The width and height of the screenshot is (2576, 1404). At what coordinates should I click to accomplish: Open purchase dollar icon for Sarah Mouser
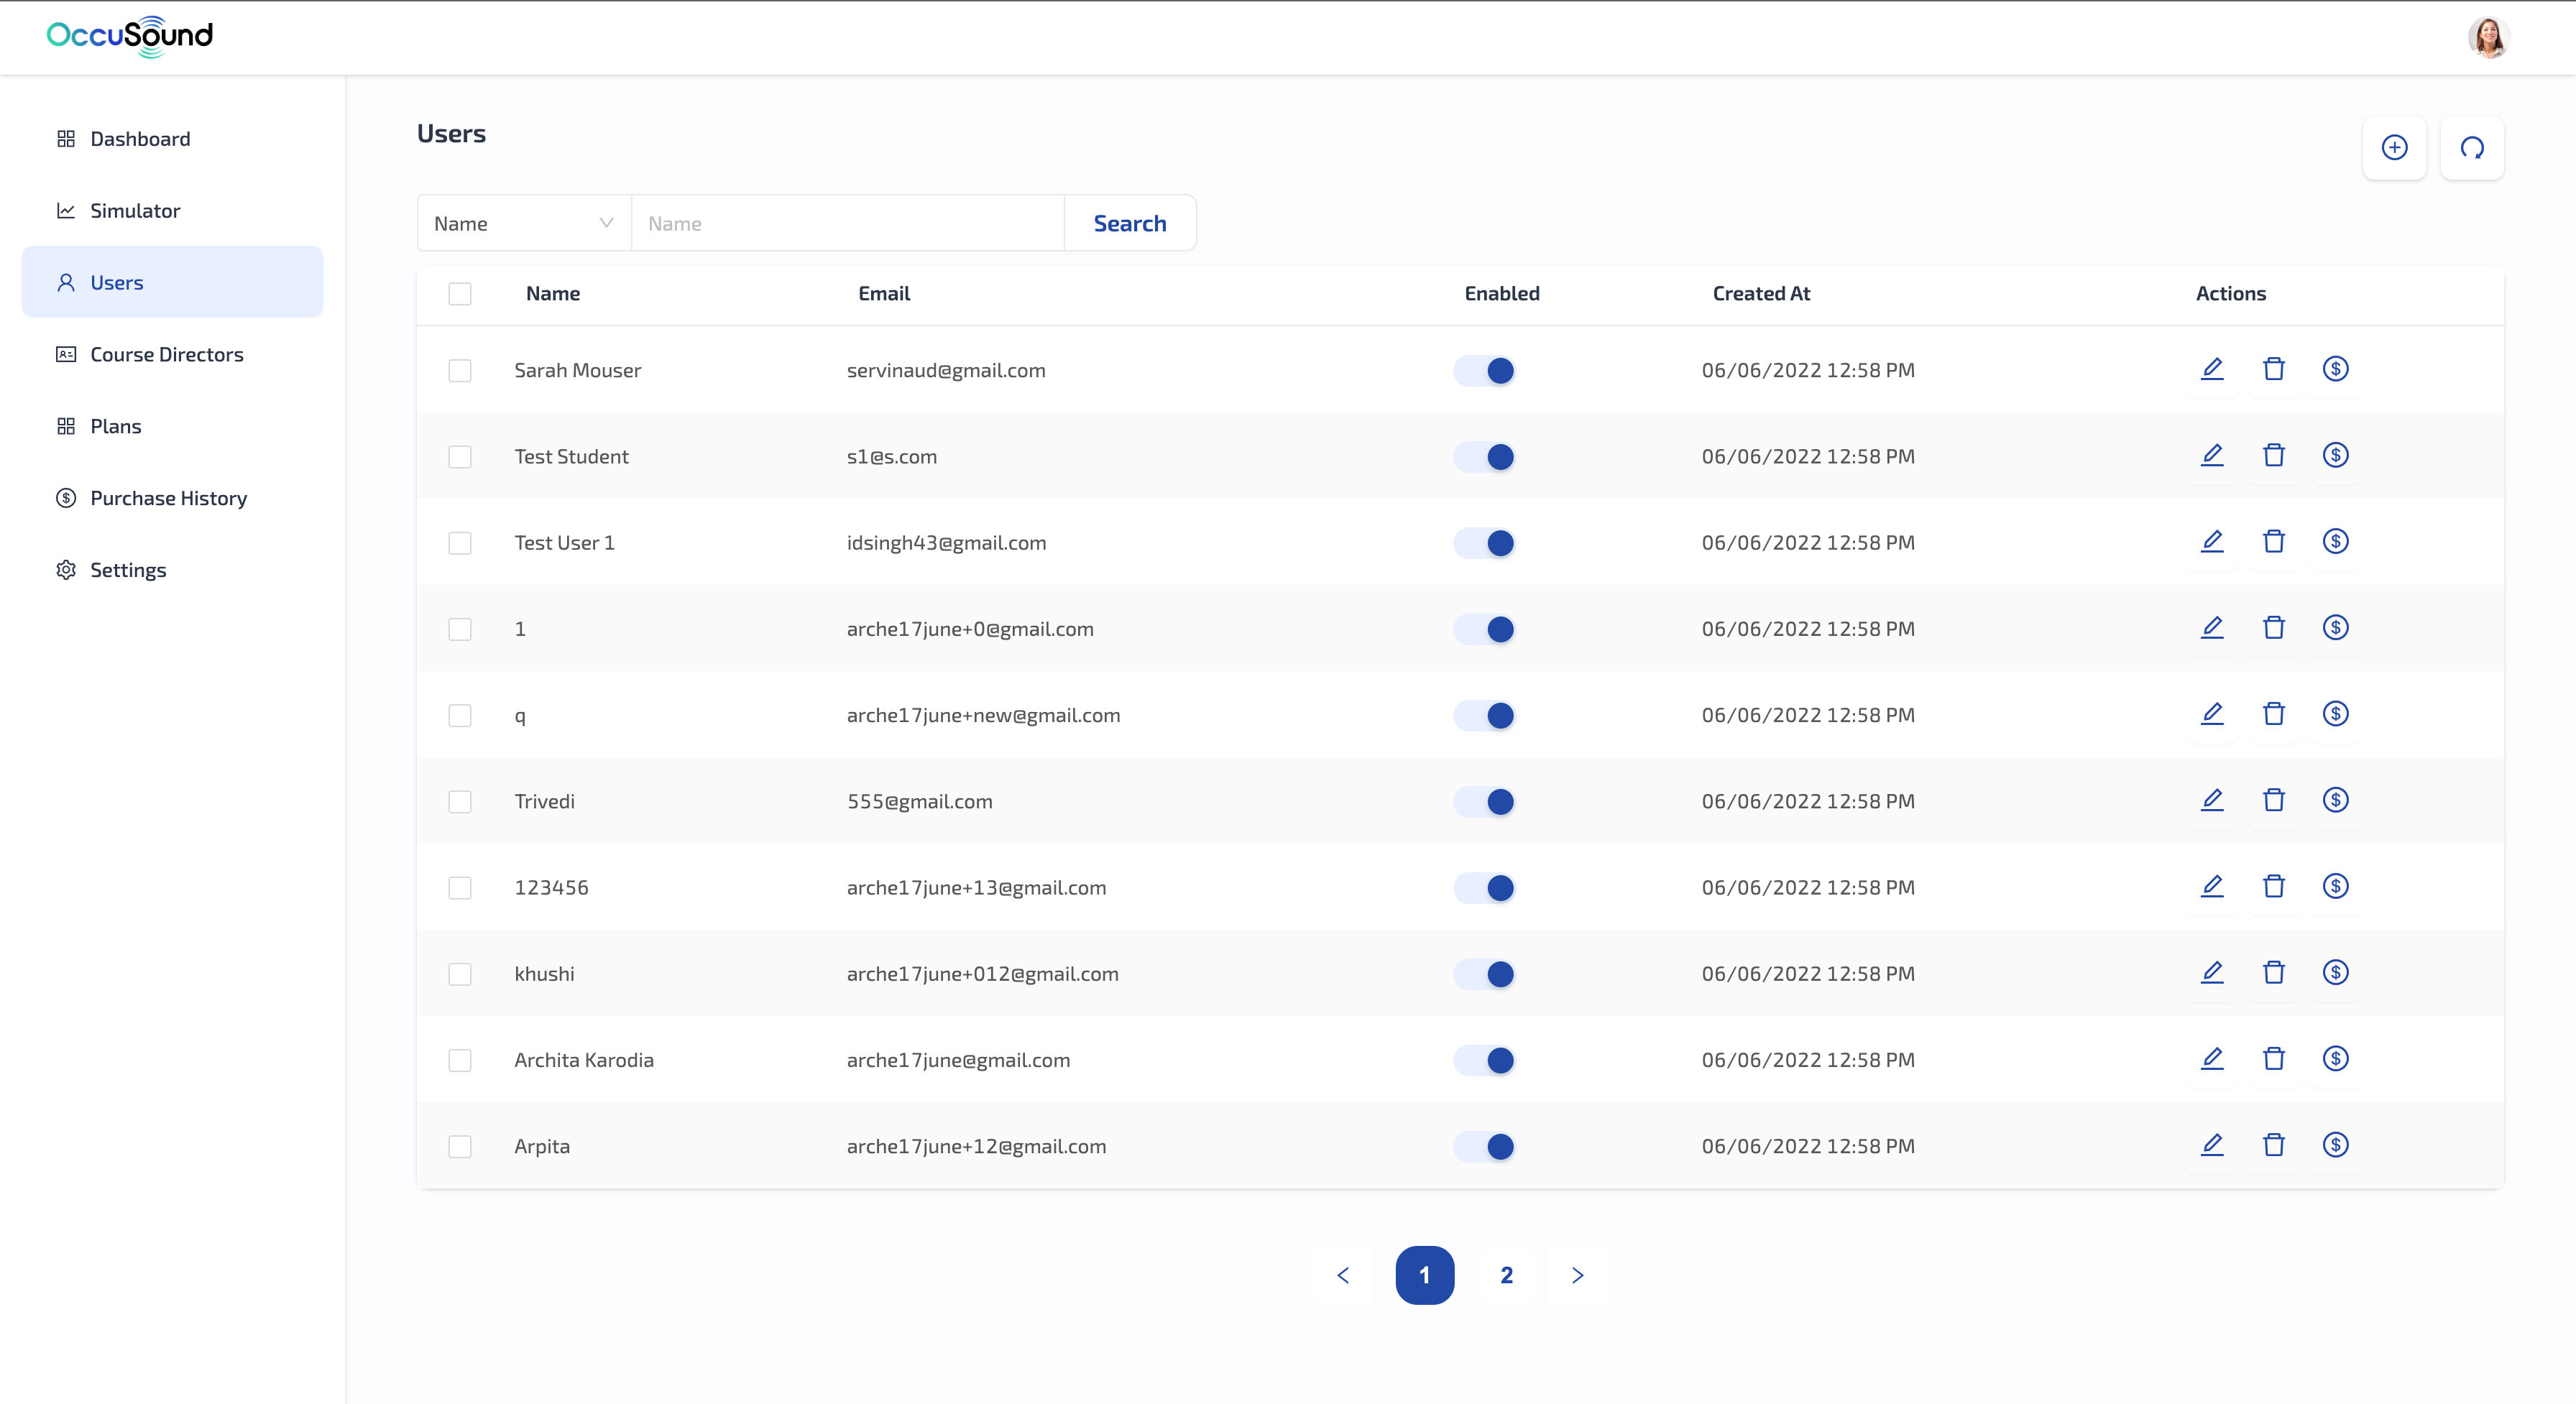coord(2335,369)
